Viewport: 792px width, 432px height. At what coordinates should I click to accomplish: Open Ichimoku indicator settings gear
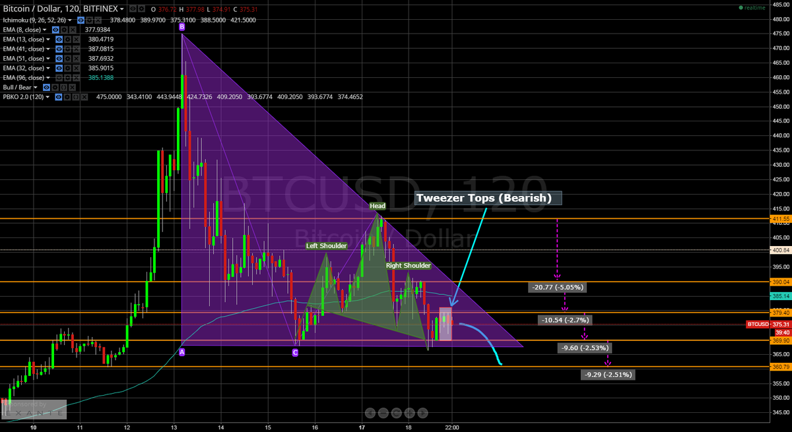pyautogui.click(x=89, y=20)
